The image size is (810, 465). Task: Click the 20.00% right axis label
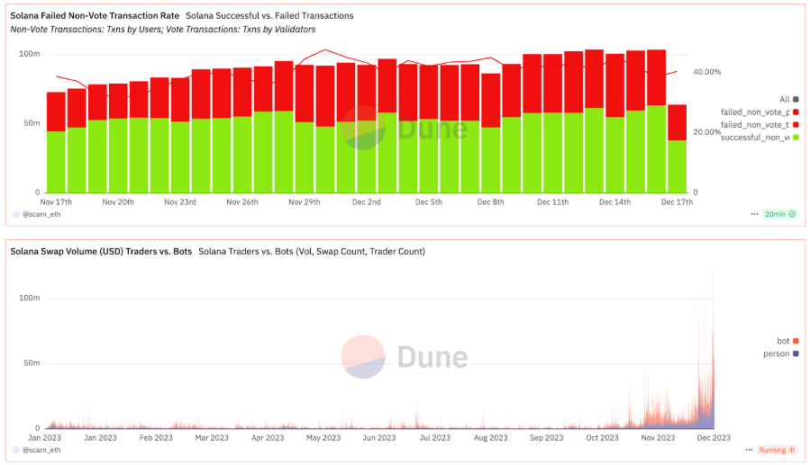[706, 132]
